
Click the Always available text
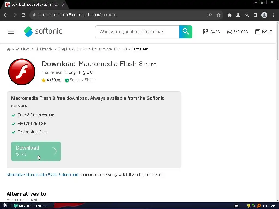pyautogui.click(x=32, y=123)
